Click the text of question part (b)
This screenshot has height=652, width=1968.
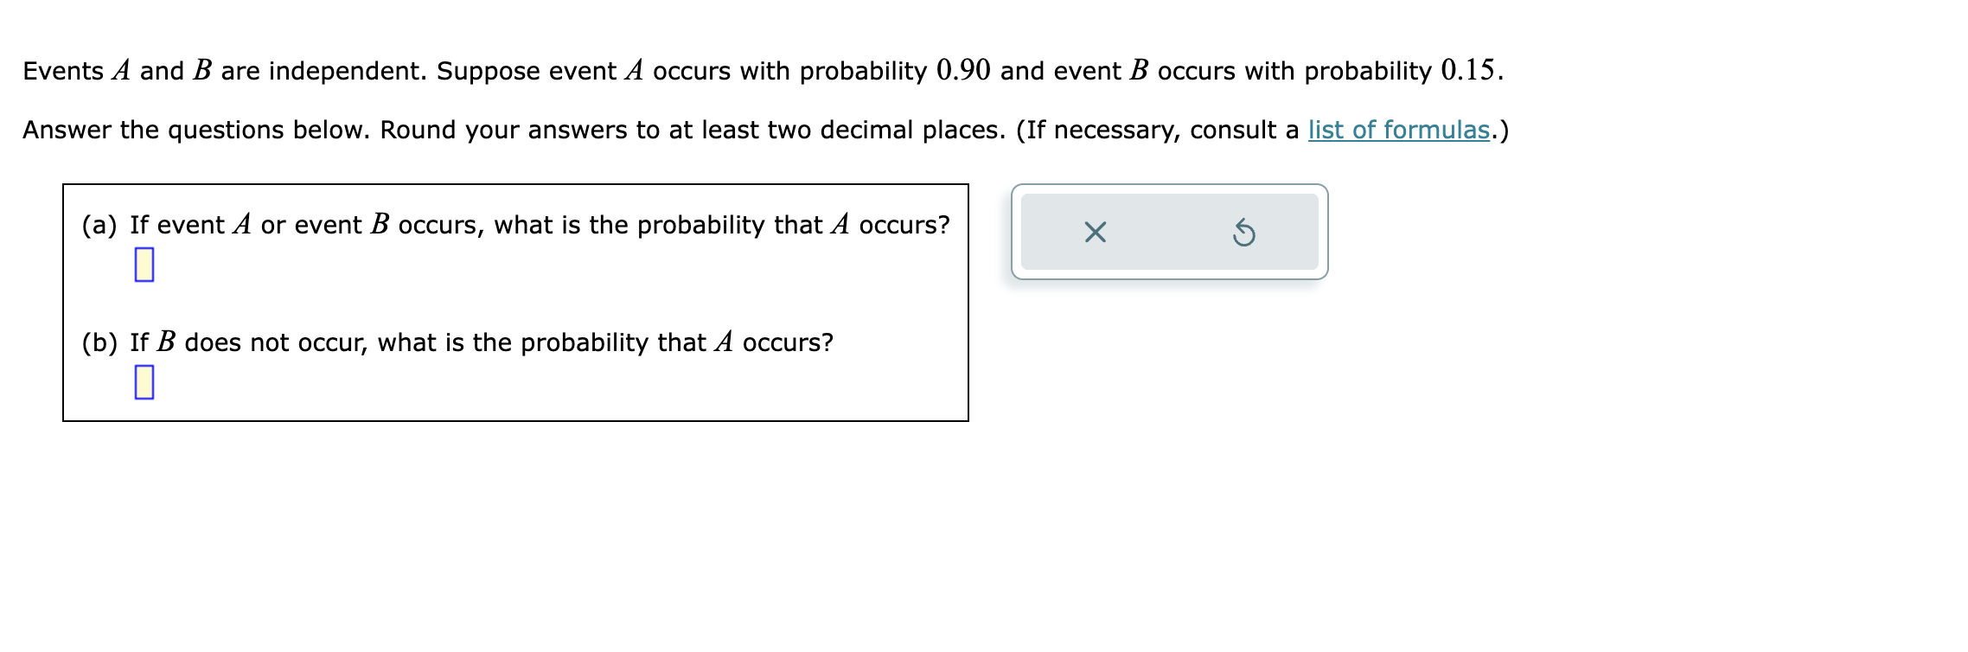[x=457, y=342]
